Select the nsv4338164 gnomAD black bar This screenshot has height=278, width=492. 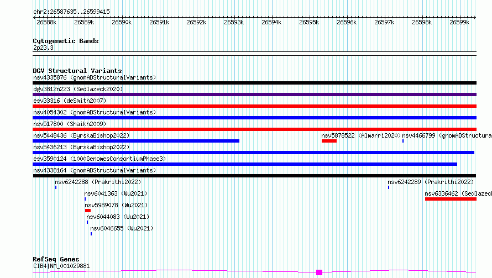click(254, 176)
